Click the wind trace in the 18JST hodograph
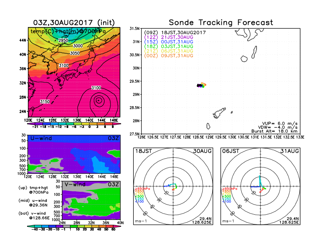The height and width of the screenshot is (247, 320). (x=171, y=186)
